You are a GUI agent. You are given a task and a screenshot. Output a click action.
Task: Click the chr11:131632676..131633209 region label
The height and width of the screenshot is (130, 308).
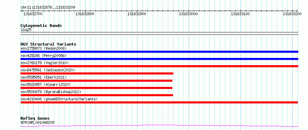click(x=48, y=8)
